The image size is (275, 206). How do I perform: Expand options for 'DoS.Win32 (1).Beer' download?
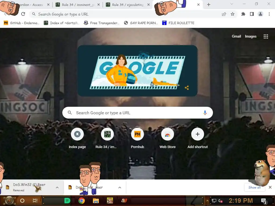click(57, 187)
